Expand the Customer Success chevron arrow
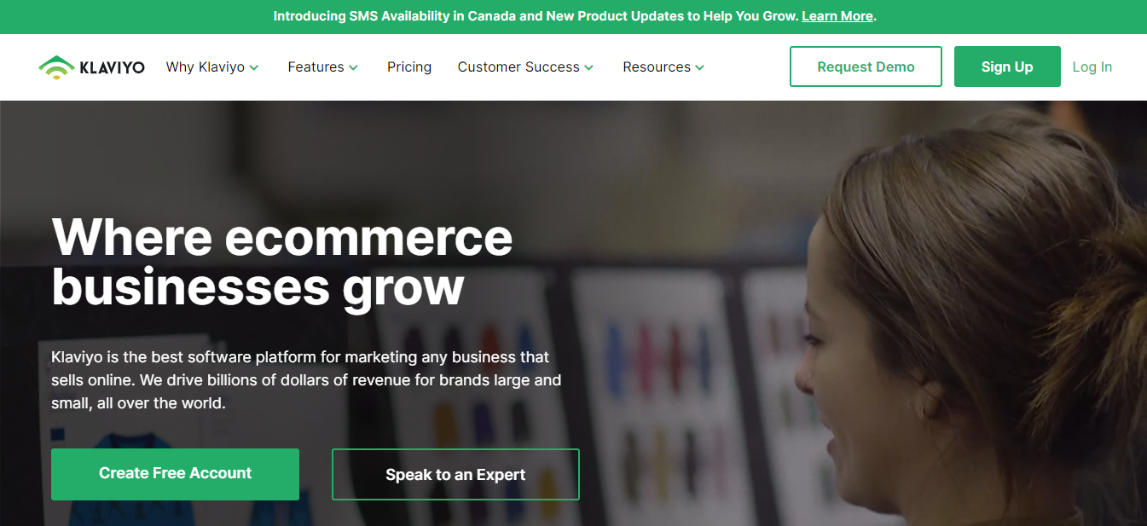This screenshot has height=526, width=1147. [588, 67]
